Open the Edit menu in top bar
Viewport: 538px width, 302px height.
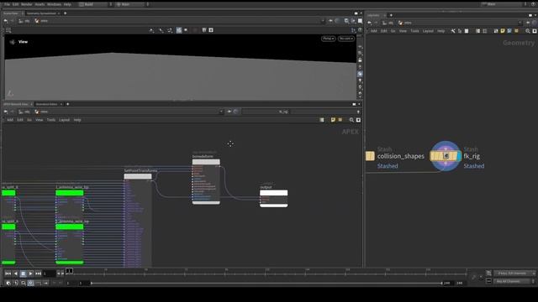[x=15, y=4]
